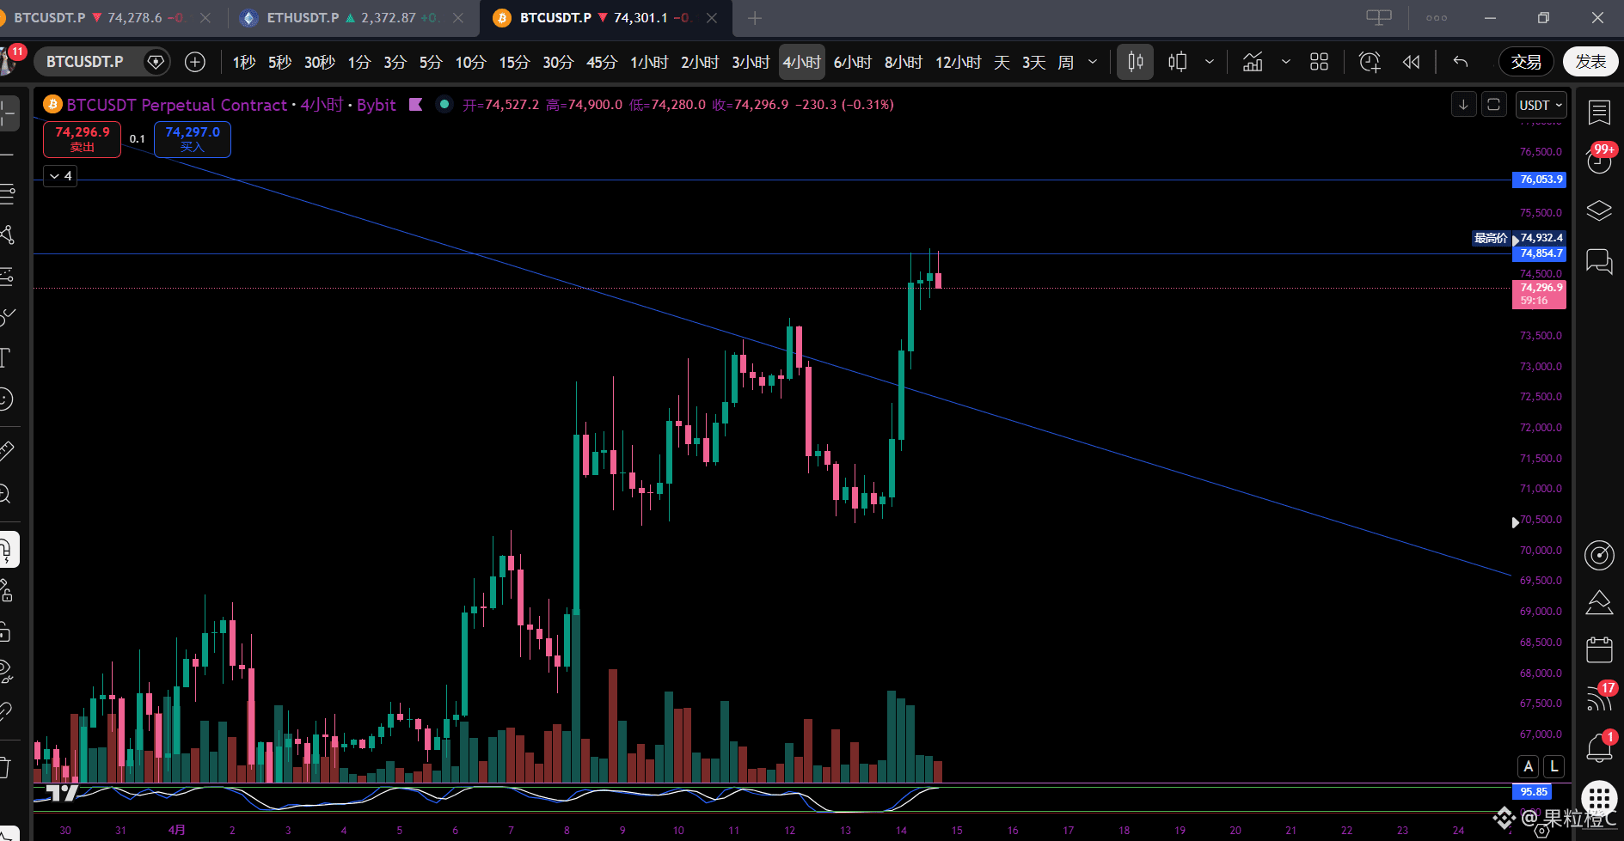Viewport: 1624px width, 841px height.
Task: Open the apps grid icon in sidebar
Action: coord(1599,797)
